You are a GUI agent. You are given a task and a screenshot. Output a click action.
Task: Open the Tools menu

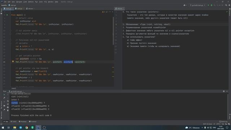(x=41, y=2)
